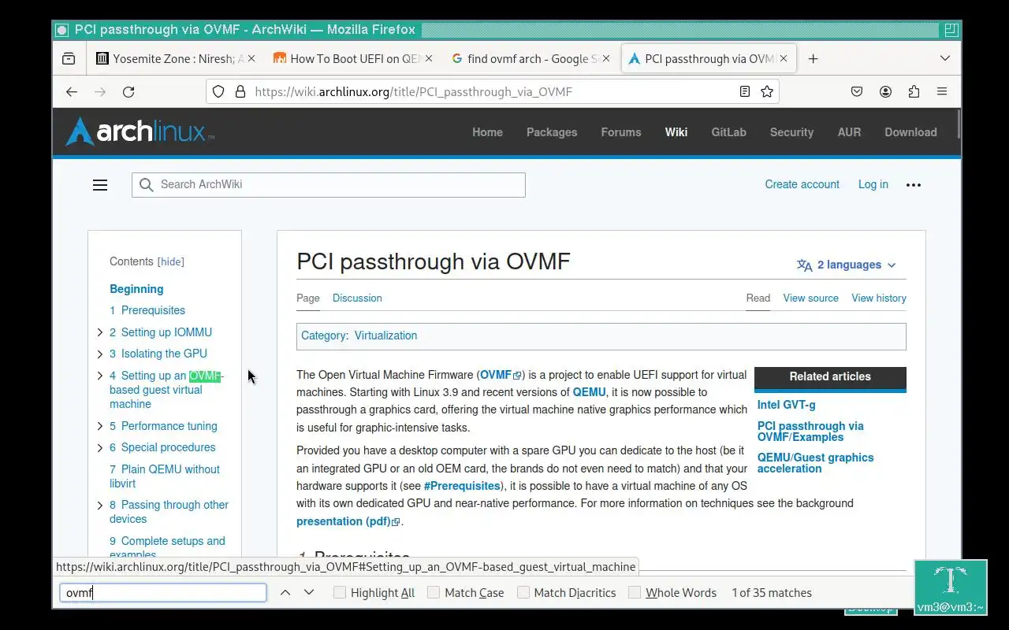Open the Discussion tab
This screenshot has height=630, width=1009.
pos(357,298)
